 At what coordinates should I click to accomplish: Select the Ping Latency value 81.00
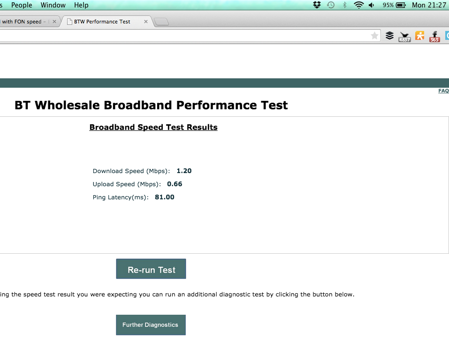click(x=165, y=197)
